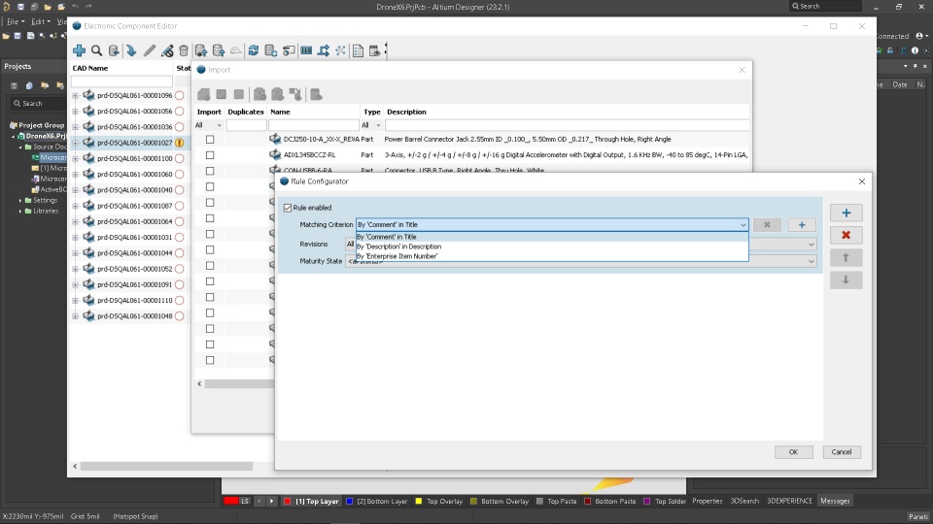Click the barcode icon in Component Editor toolbar

pos(306,50)
